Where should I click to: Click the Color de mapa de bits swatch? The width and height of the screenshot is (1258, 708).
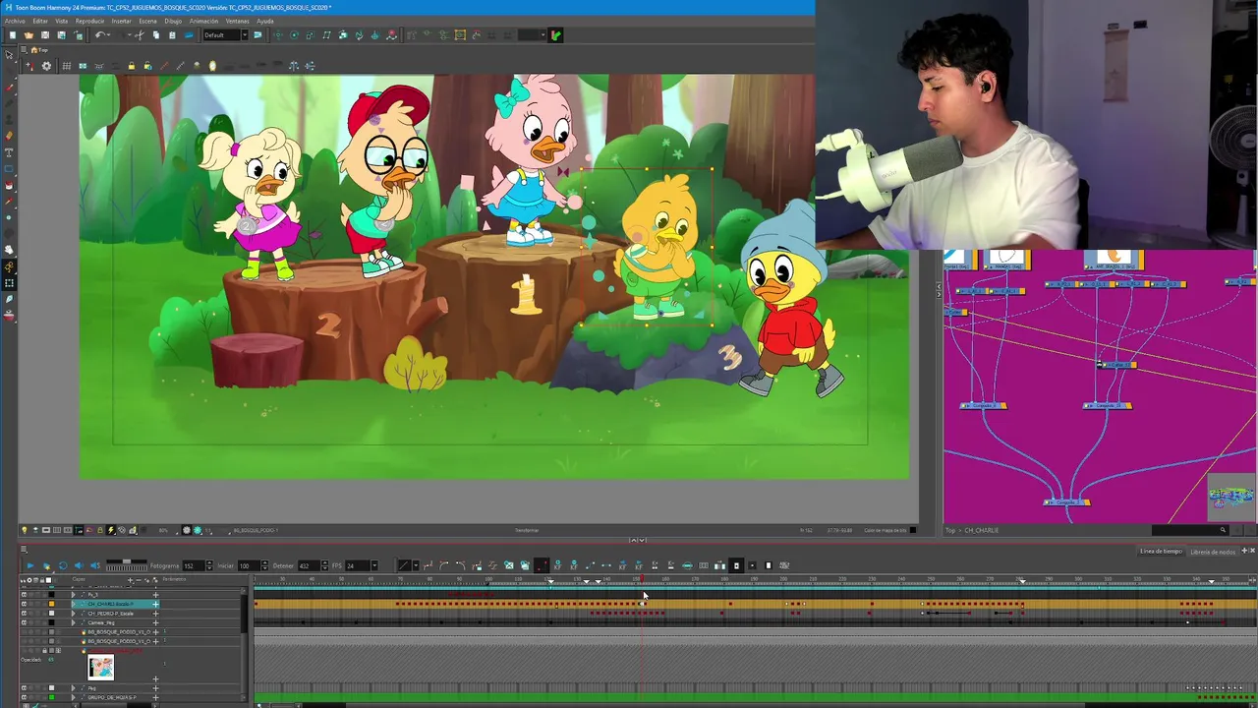[913, 530]
